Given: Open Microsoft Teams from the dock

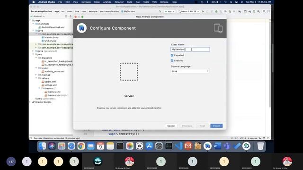Looking at the screenshot, I should point(227,146).
